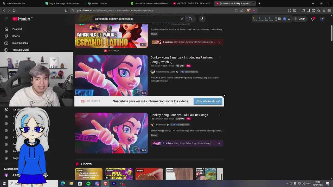Screen dimensions: 333x187
Task: Open Shorts in the sidebar
Action: 16,36
